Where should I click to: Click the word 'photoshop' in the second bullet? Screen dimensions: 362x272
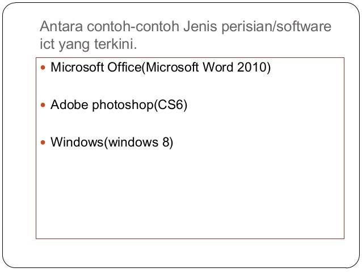point(119,105)
